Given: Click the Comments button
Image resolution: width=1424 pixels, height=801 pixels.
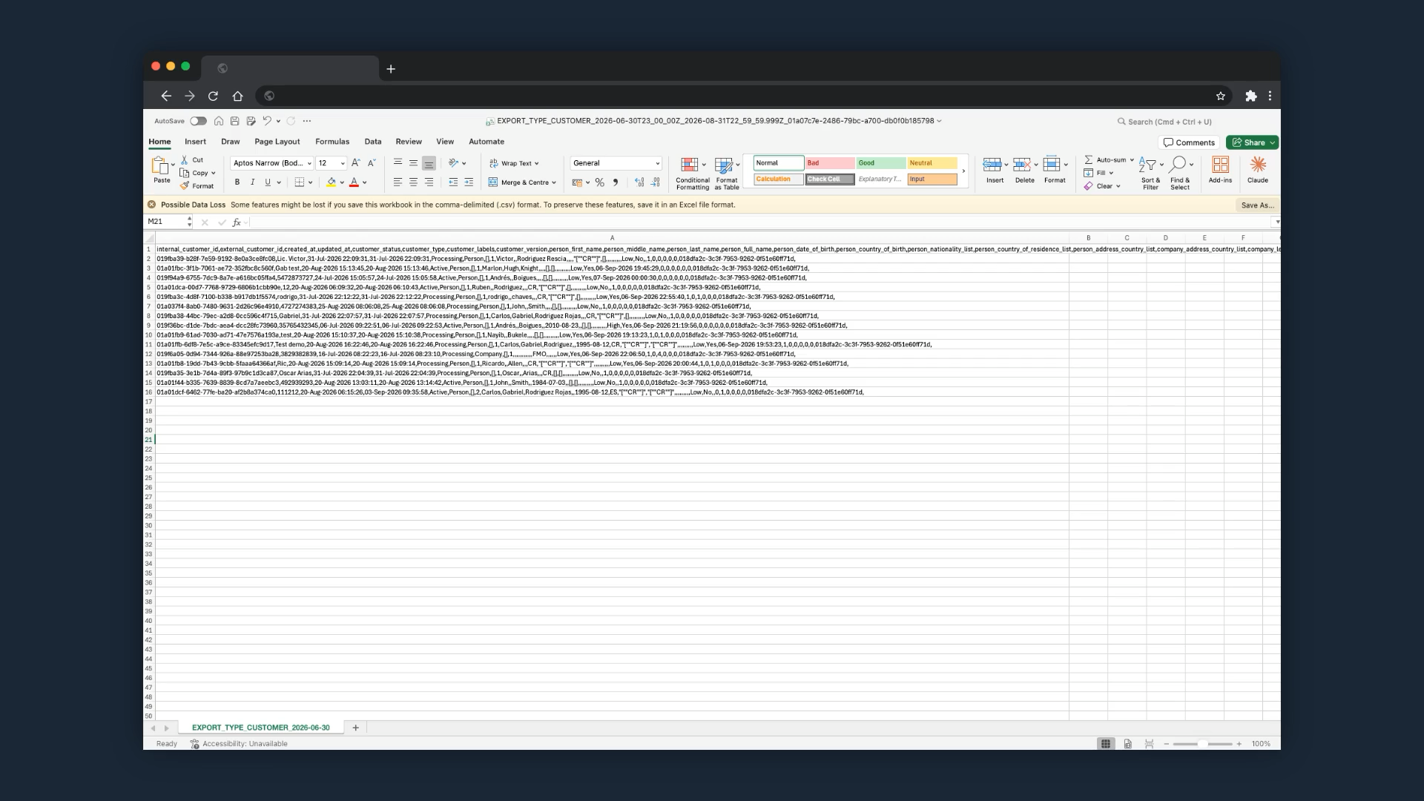Looking at the screenshot, I should click(x=1189, y=142).
